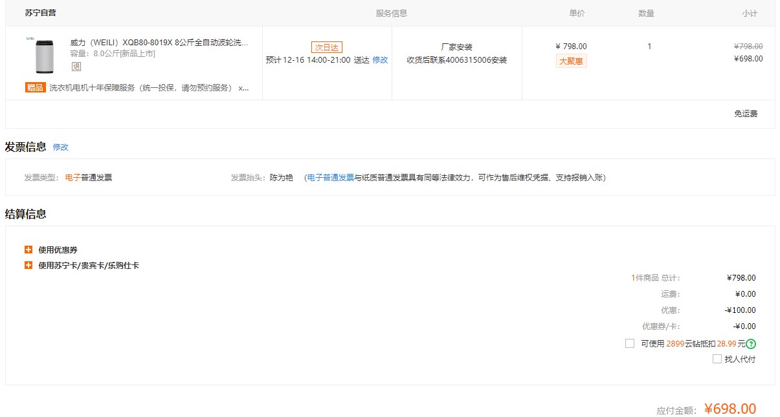This screenshot has width=780, height=417.
Task: Click the 预计 12-16 14:00-21:00 delivery time
Action: (317, 60)
